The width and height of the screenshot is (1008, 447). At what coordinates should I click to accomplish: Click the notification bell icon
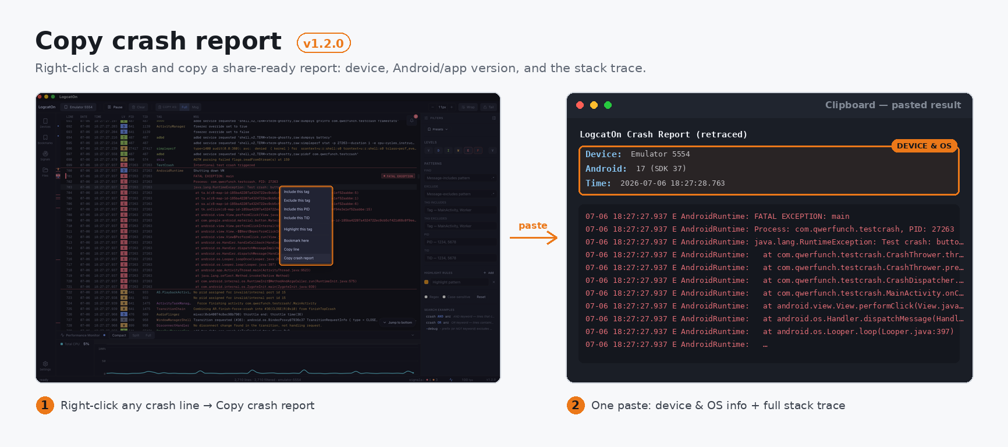tap(412, 120)
